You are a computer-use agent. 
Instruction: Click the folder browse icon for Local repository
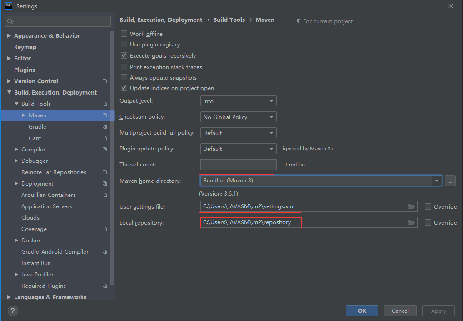411,223
